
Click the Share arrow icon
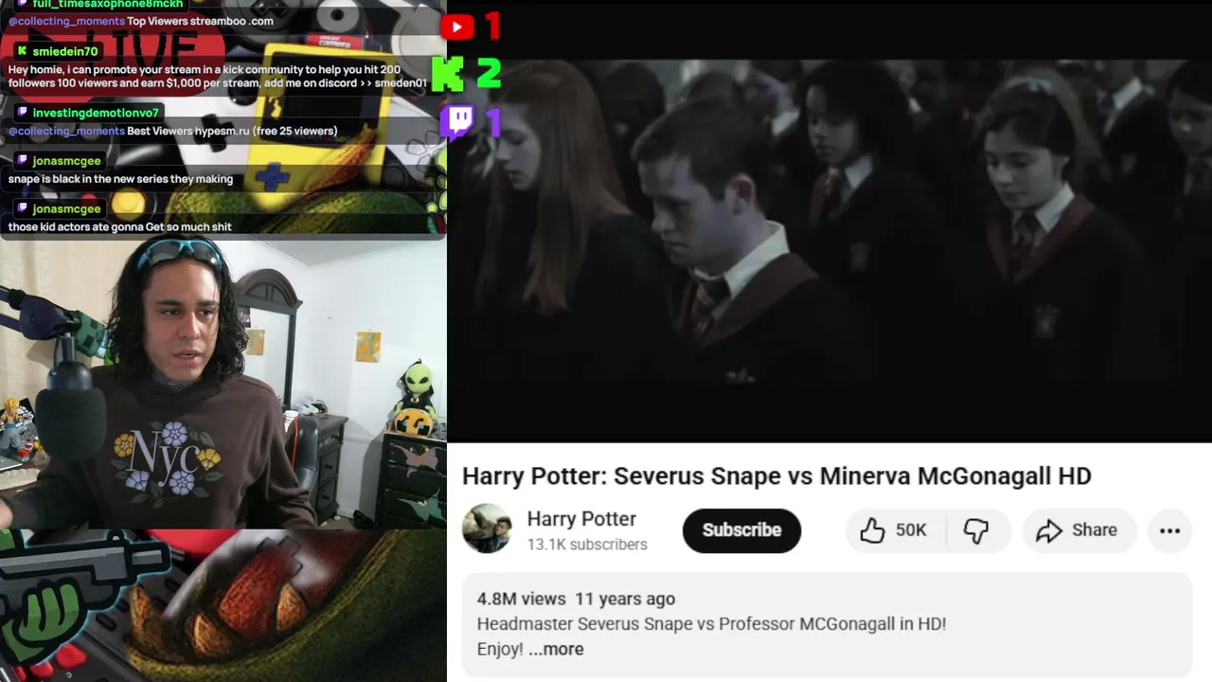click(x=1049, y=530)
